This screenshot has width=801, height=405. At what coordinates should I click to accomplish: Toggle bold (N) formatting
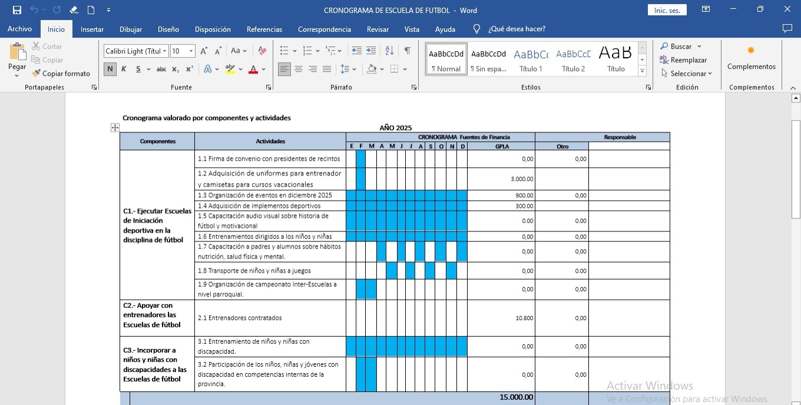click(x=110, y=69)
